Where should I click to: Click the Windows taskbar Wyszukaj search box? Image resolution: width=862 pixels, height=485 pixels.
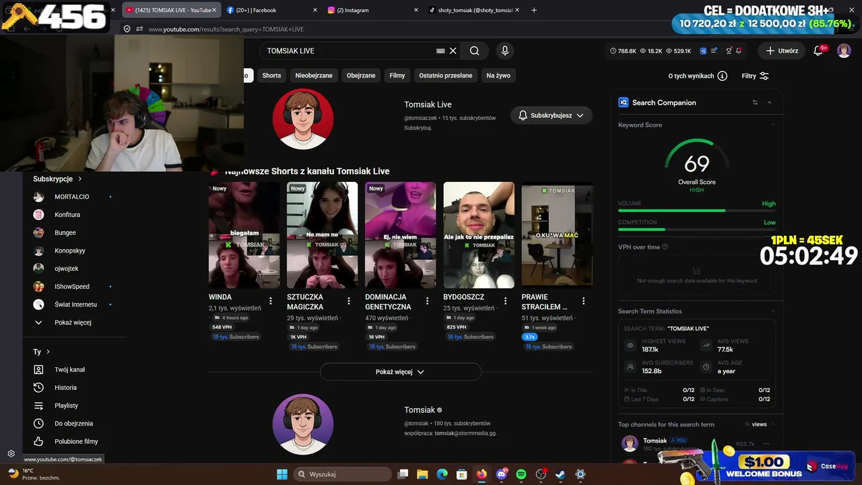[x=342, y=474]
